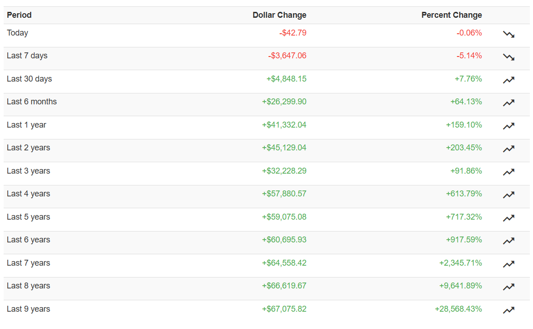Click the Dollar Change column header
The width and height of the screenshot is (533, 329).
click(x=279, y=15)
